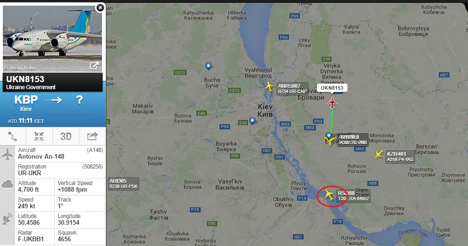The height and width of the screenshot is (246, 468).
Task: Close the UKN8153 flight details panel
Action: (x=100, y=8)
